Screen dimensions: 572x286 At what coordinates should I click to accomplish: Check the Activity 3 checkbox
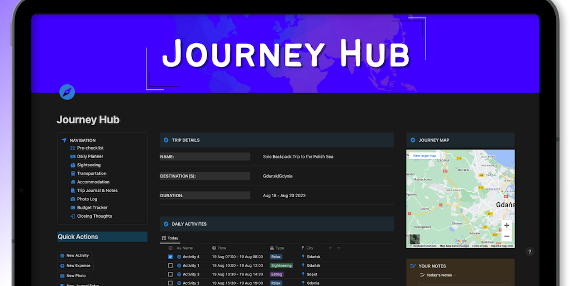[x=170, y=274]
